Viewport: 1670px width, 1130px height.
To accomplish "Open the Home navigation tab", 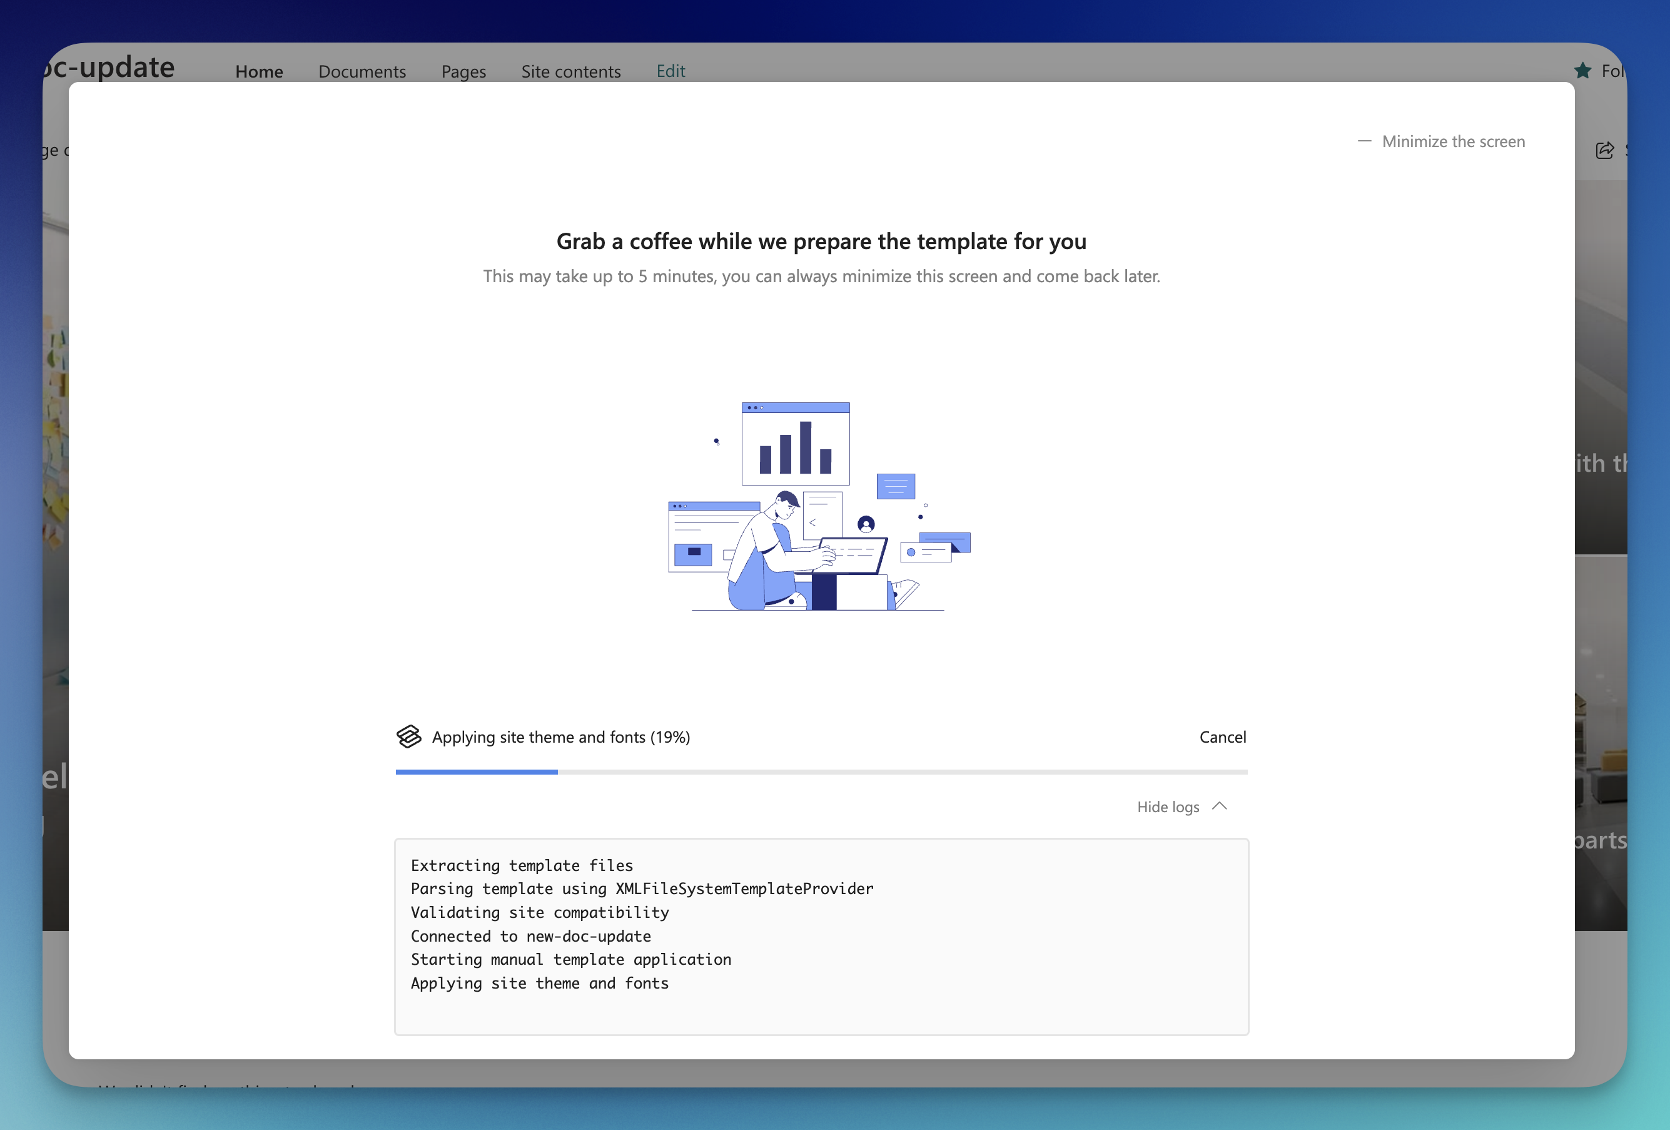I will coord(259,71).
